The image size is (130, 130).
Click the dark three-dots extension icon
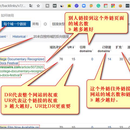(128, 6)
